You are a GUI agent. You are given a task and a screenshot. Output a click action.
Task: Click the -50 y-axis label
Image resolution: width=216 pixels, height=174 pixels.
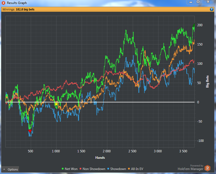[x=200, y=122]
